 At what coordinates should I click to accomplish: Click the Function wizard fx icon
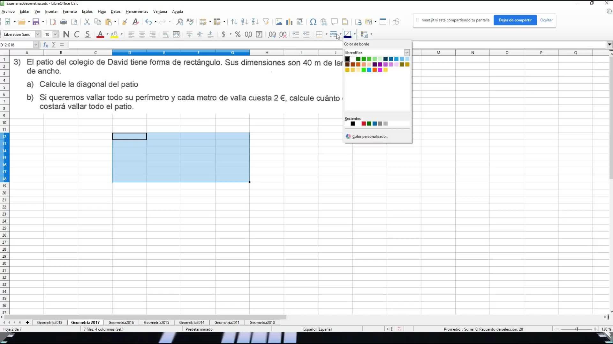click(46, 45)
